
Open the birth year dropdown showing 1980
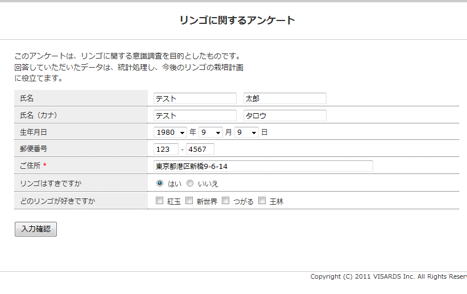coord(170,132)
